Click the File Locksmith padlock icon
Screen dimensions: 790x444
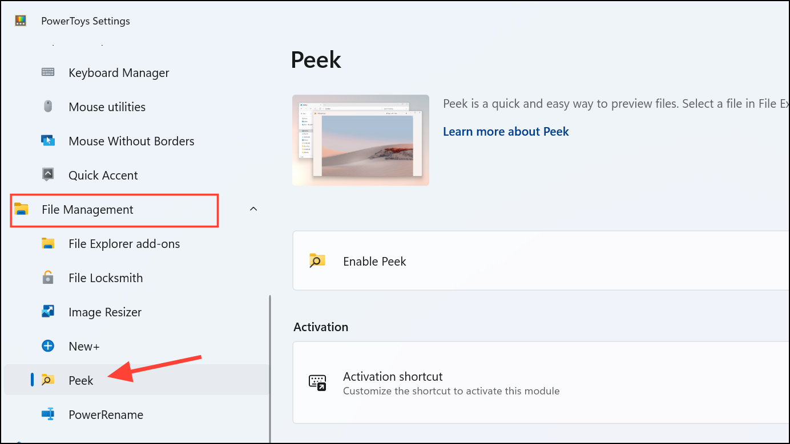pos(48,278)
